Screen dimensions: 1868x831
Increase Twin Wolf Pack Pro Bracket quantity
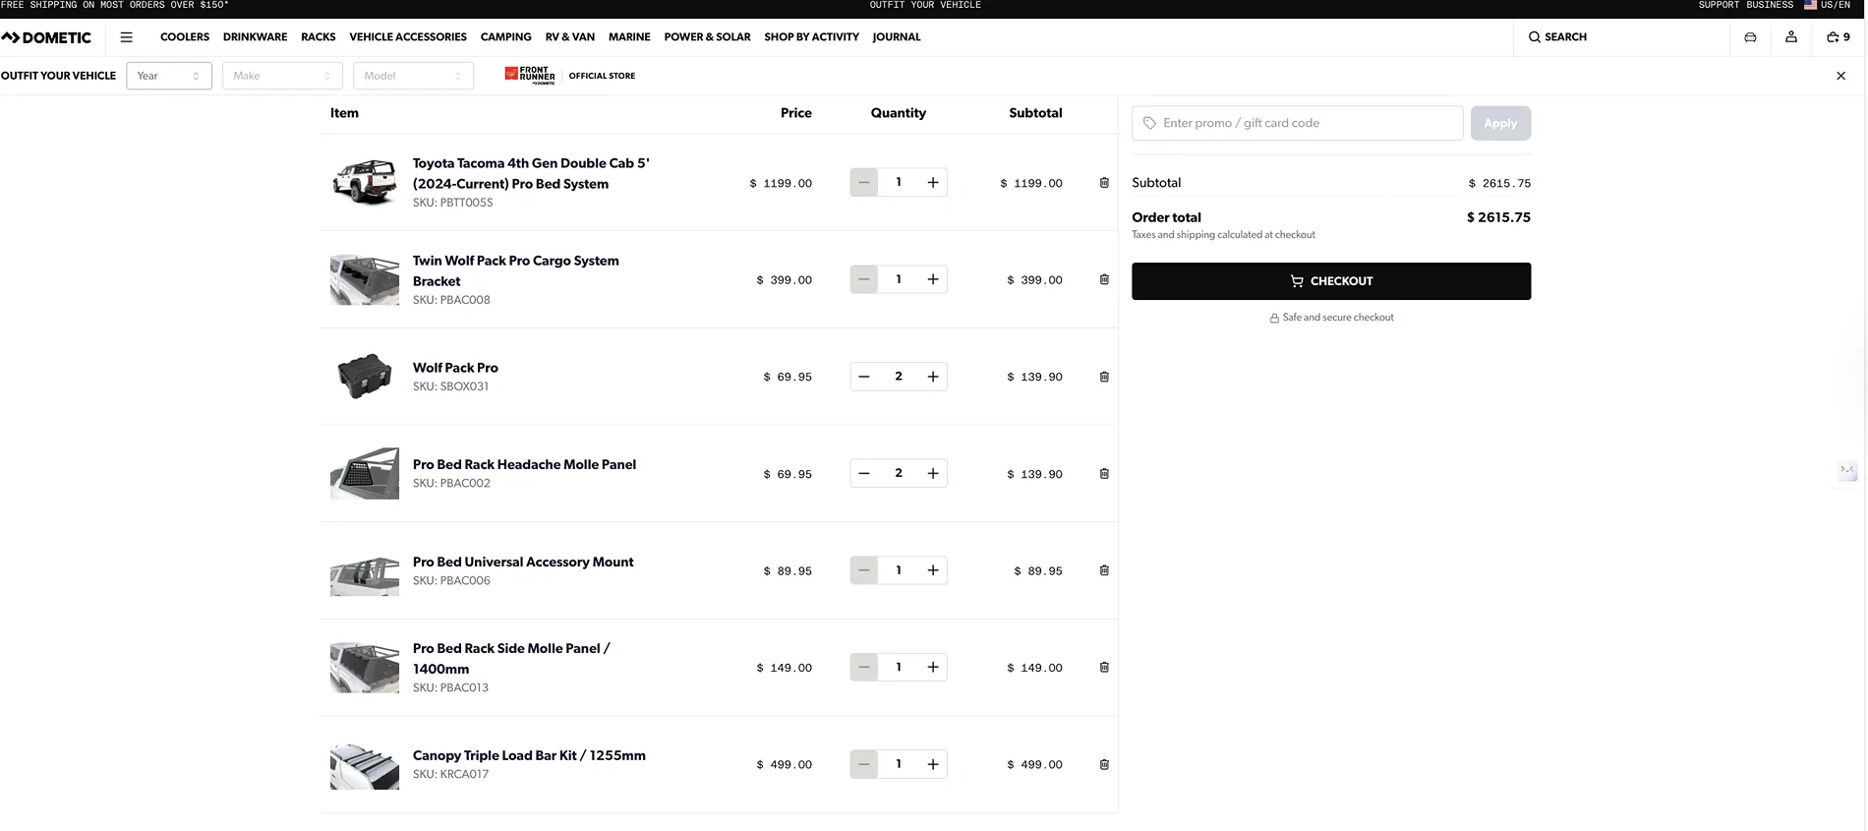[933, 279]
